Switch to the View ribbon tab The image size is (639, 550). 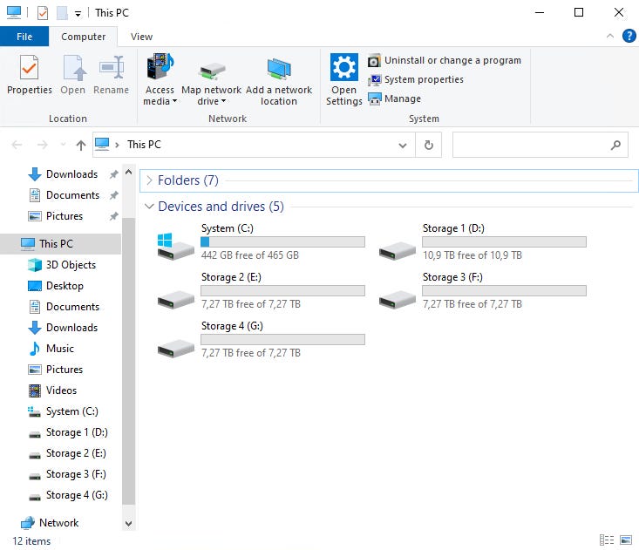(141, 37)
